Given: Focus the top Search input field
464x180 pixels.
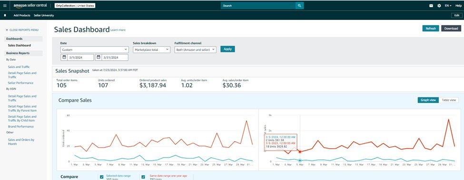Looking at the screenshot, I should 258,6.
